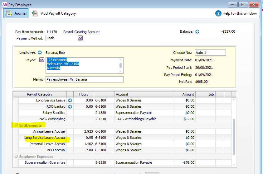This screenshot has width=263, height=174.
Task: Click the AR application icon in title bar
Action: point(5,5)
